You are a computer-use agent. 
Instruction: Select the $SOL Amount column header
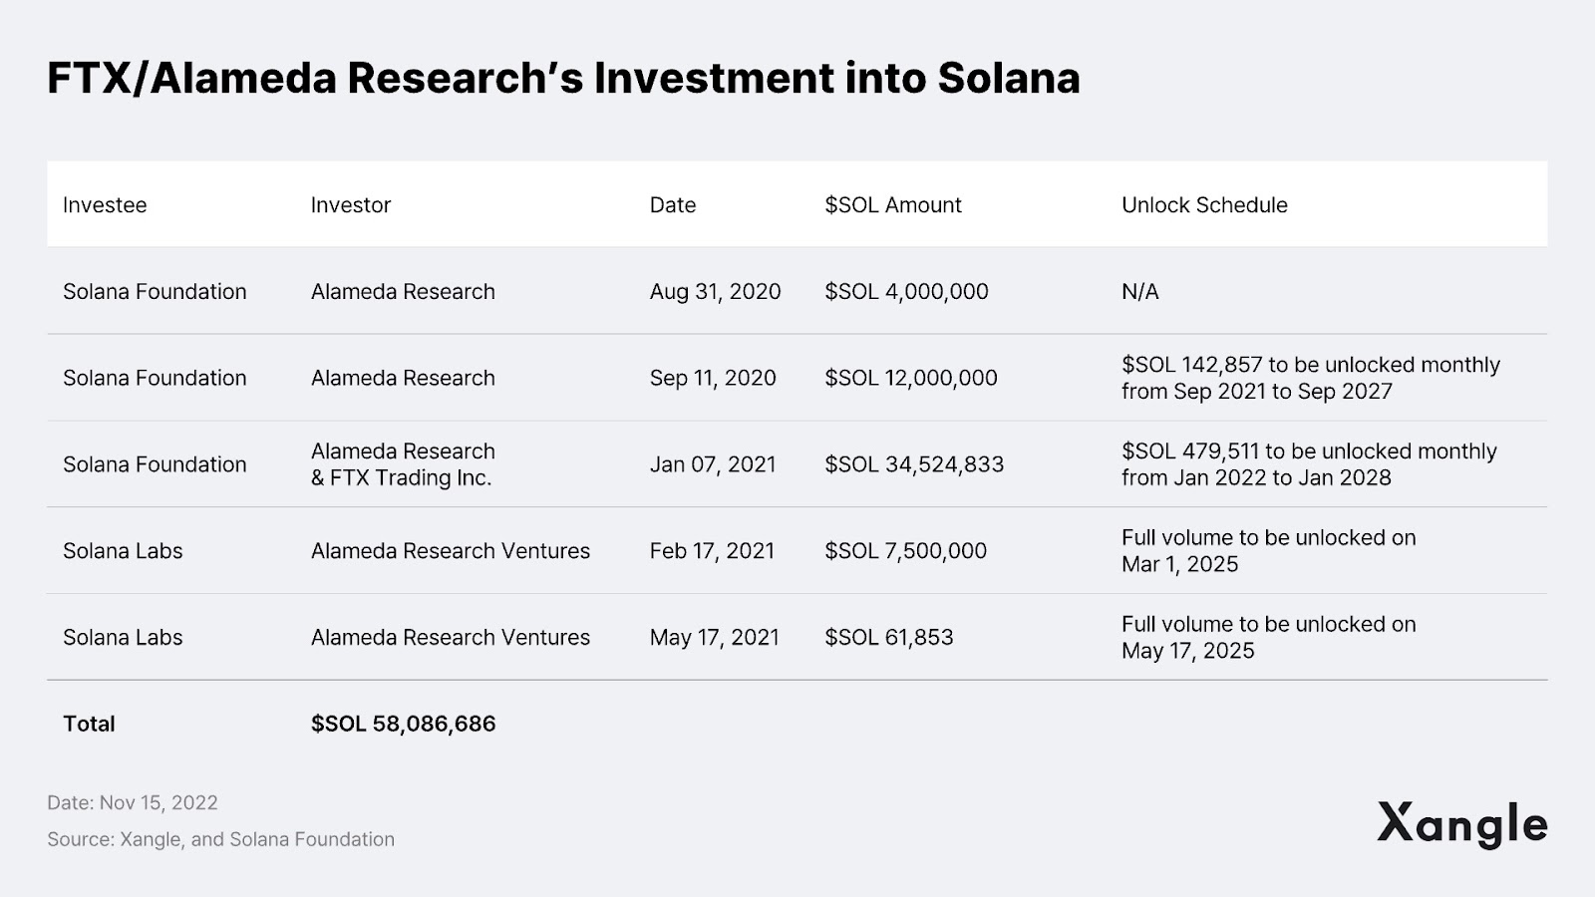tap(893, 205)
